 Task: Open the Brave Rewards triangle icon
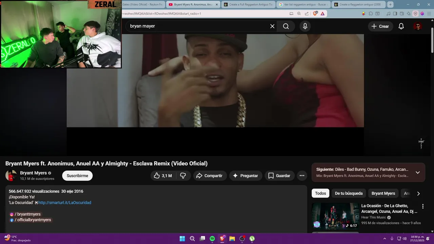pyautogui.click(x=322, y=14)
